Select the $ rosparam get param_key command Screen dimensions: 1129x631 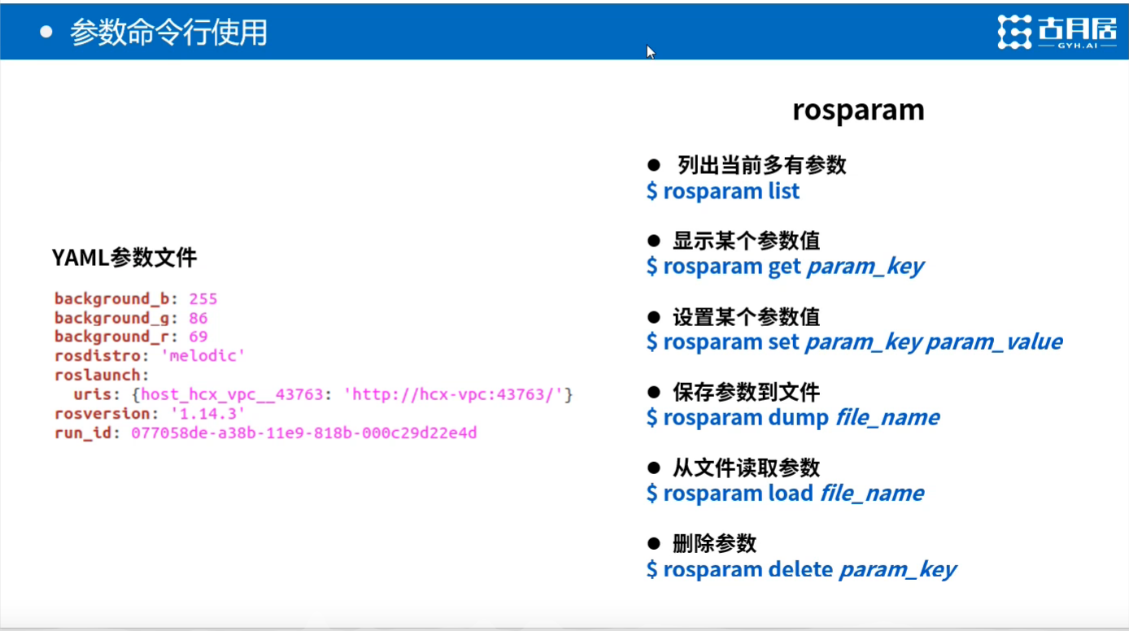[x=785, y=267]
